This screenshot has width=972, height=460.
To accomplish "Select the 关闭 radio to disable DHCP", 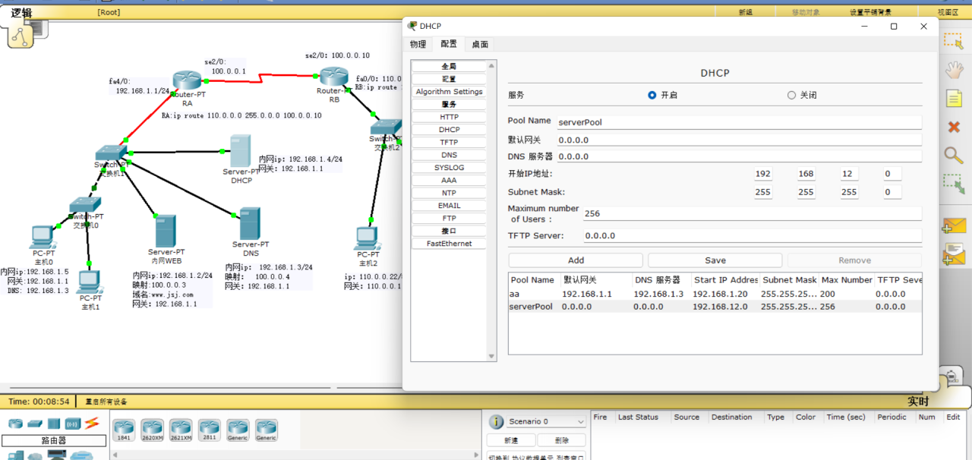I will [791, 96].
